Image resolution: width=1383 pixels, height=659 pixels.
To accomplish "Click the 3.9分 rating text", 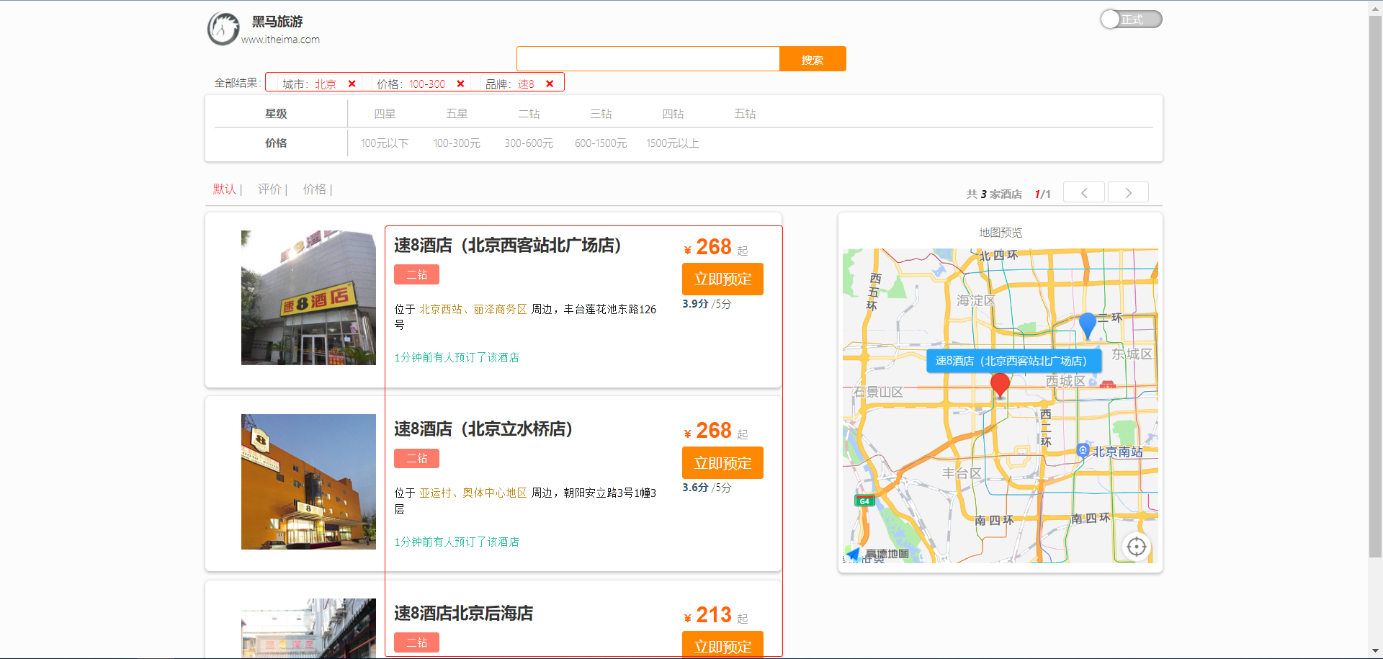I will [695, 304].
